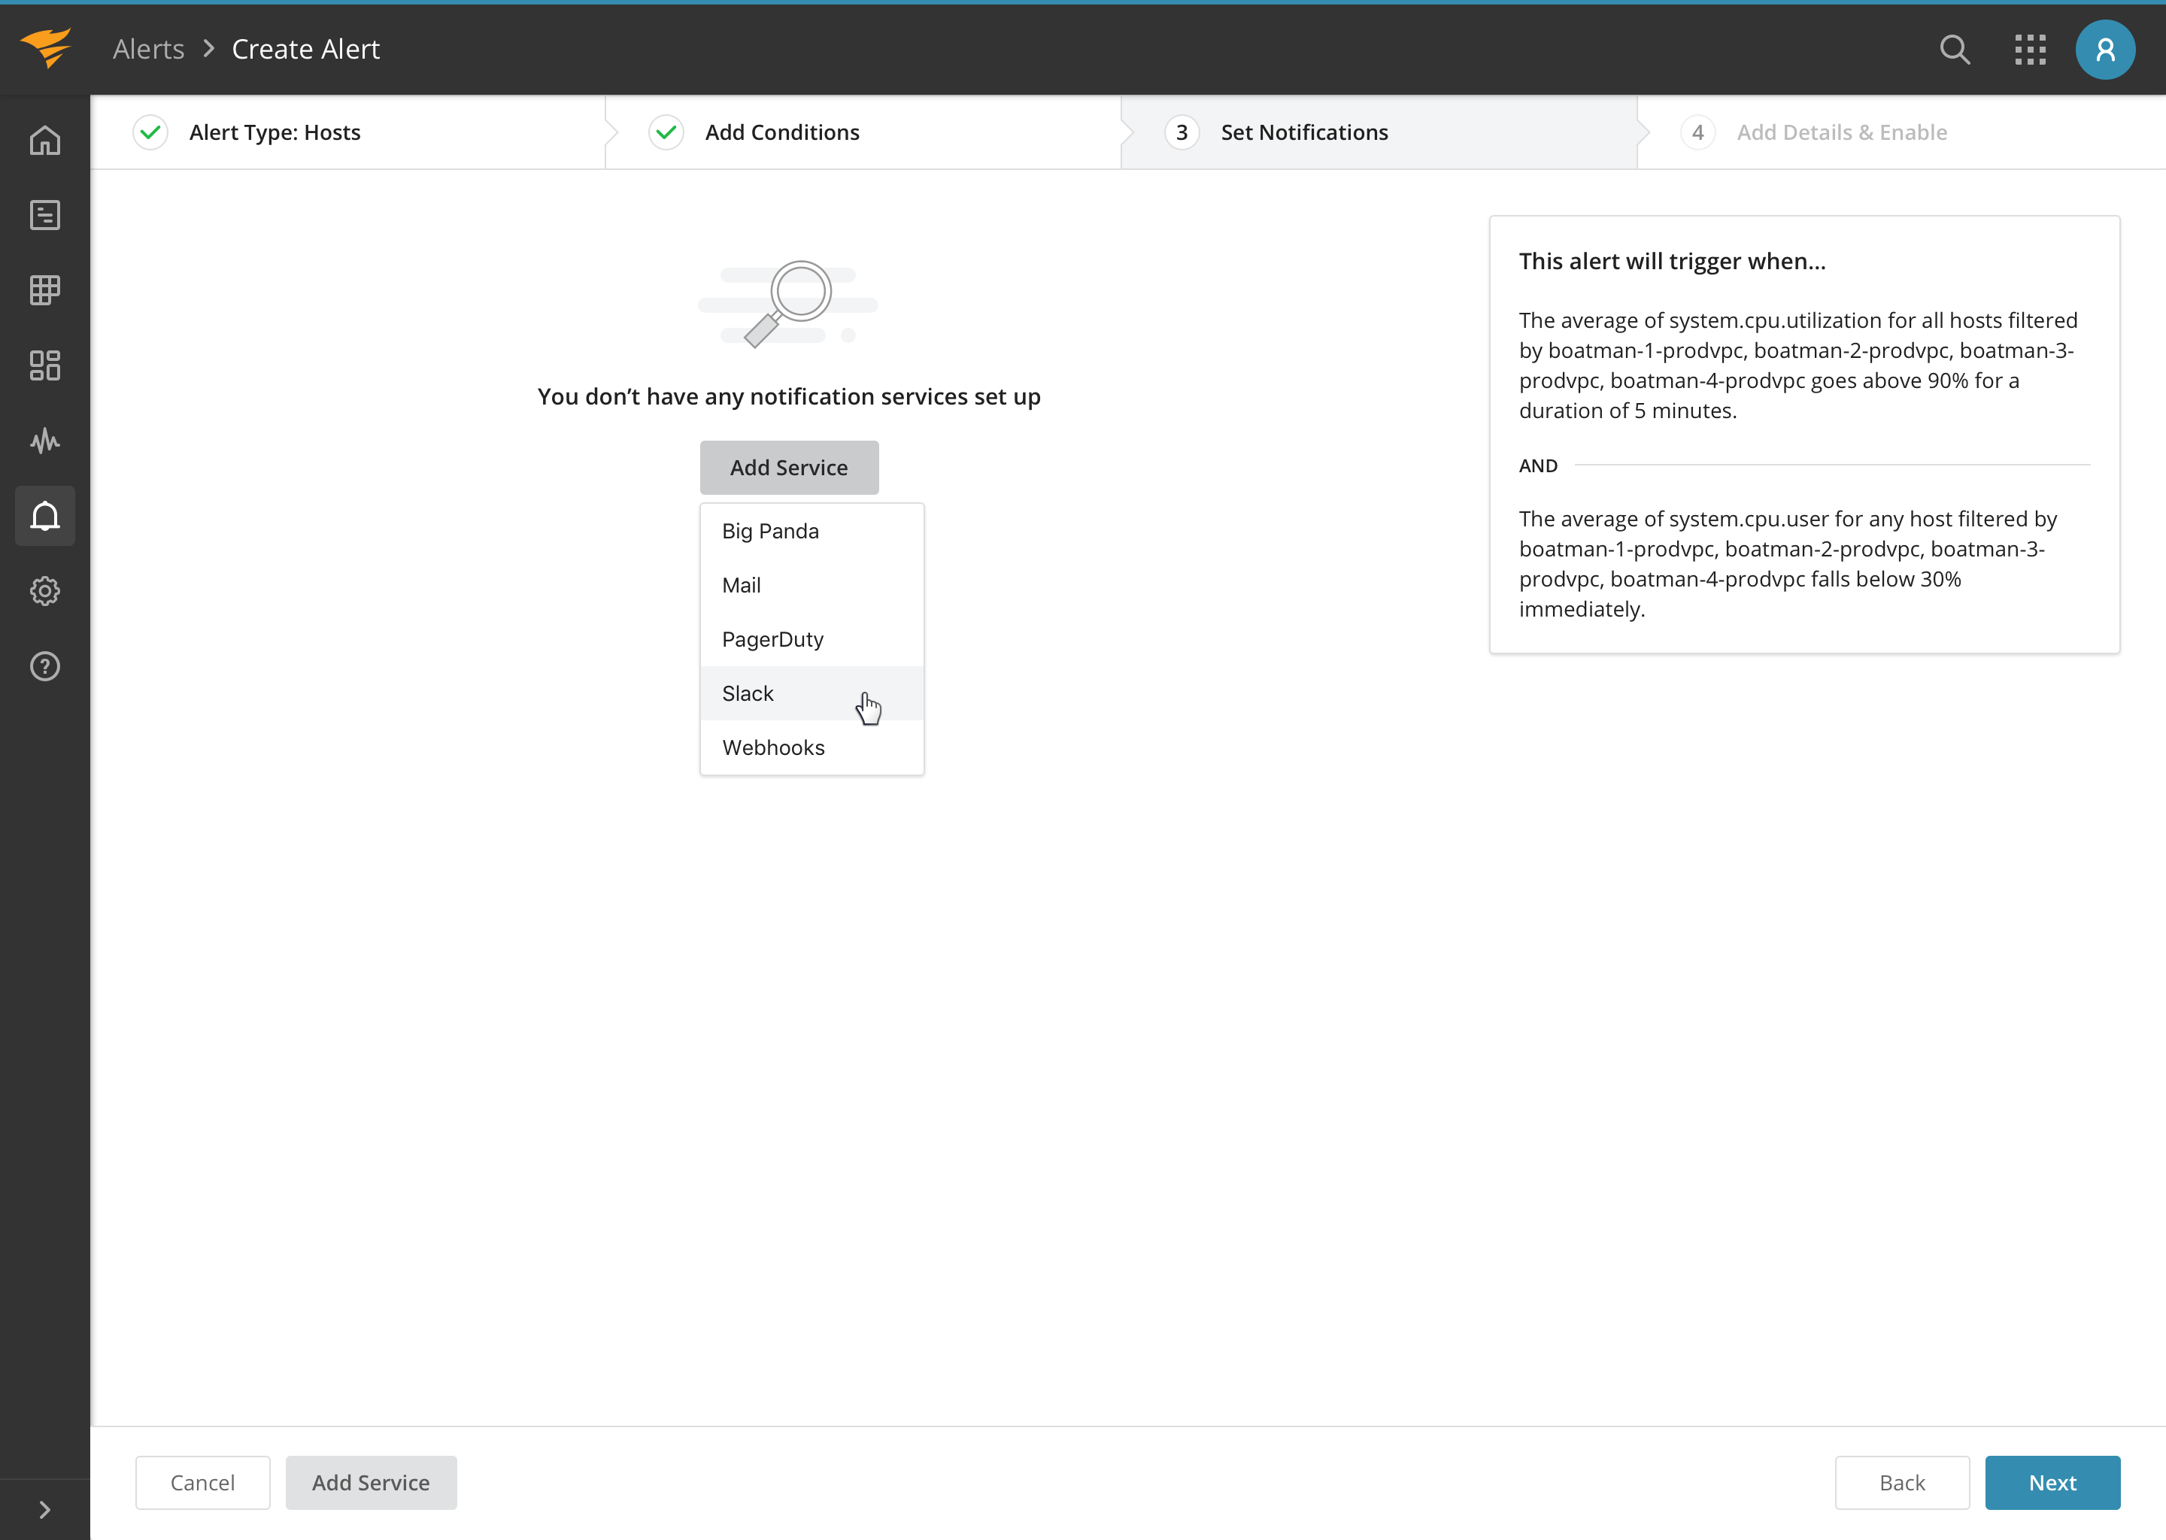
Task: Open the user profile avatar
Action: (x=2104, y=50)
